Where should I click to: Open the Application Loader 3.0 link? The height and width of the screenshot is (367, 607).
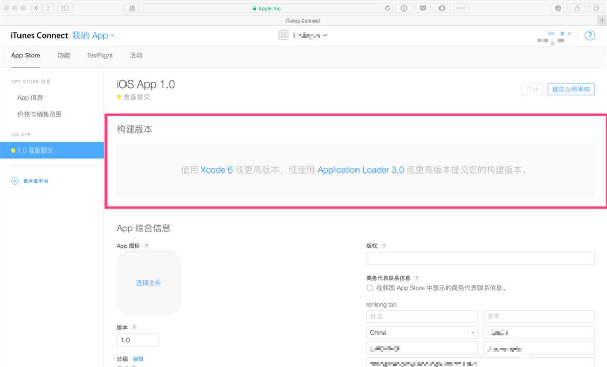(361, 170)
